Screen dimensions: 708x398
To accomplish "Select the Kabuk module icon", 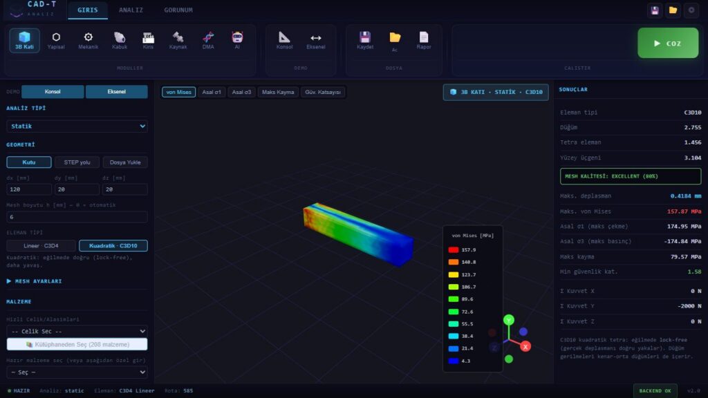I will coord(120,40).
